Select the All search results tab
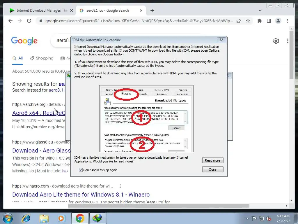Image resolution: width=298 pixels, height=224 pixels. coord(17,58)
